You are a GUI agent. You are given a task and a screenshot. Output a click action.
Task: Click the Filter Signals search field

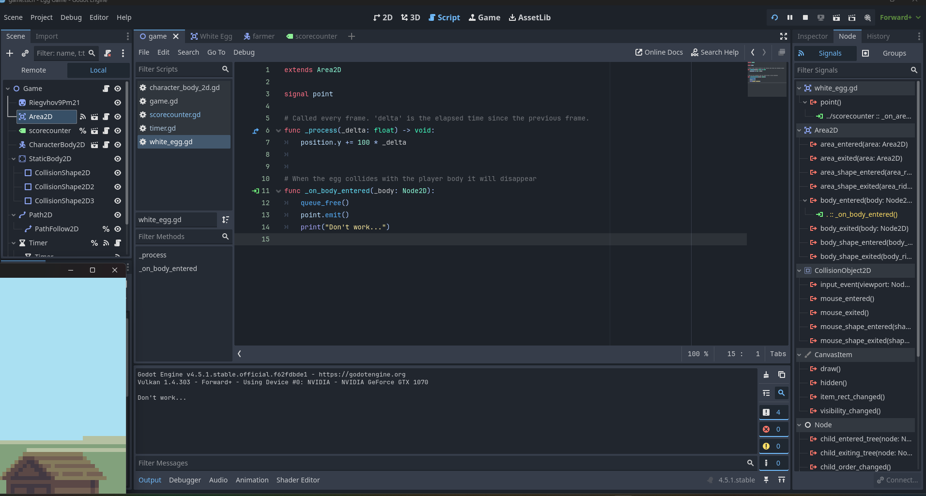coord(852,70)
